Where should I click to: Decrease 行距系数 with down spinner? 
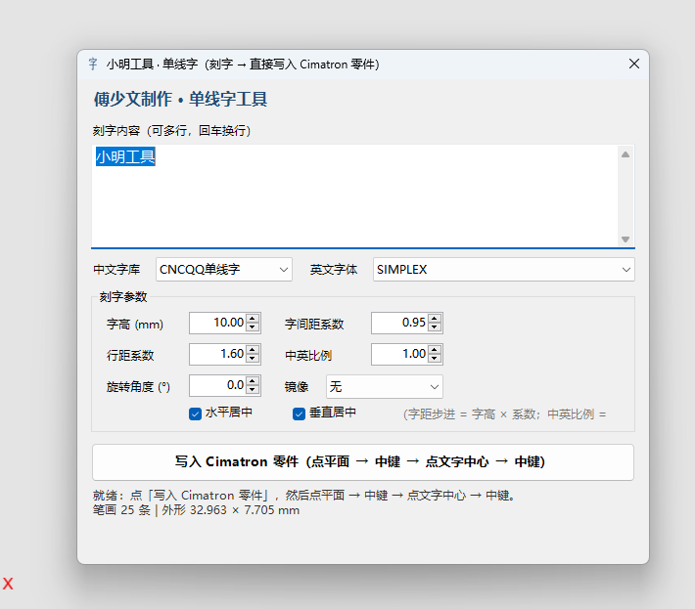tap(253, 359)
